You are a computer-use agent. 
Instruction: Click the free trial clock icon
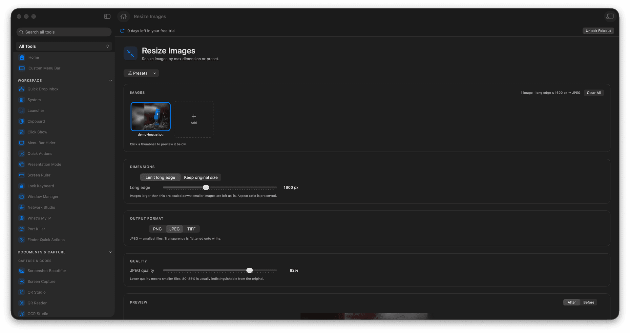point(122,31)
